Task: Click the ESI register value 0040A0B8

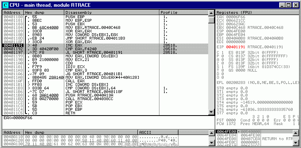Action: (236, 38)
